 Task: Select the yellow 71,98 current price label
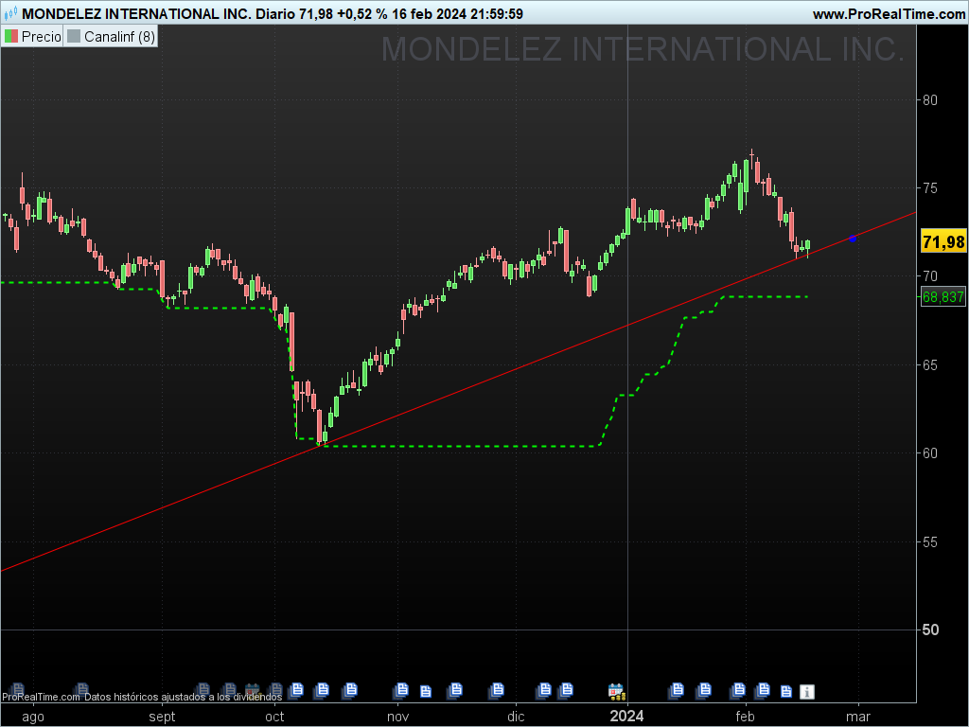[943, 241]
